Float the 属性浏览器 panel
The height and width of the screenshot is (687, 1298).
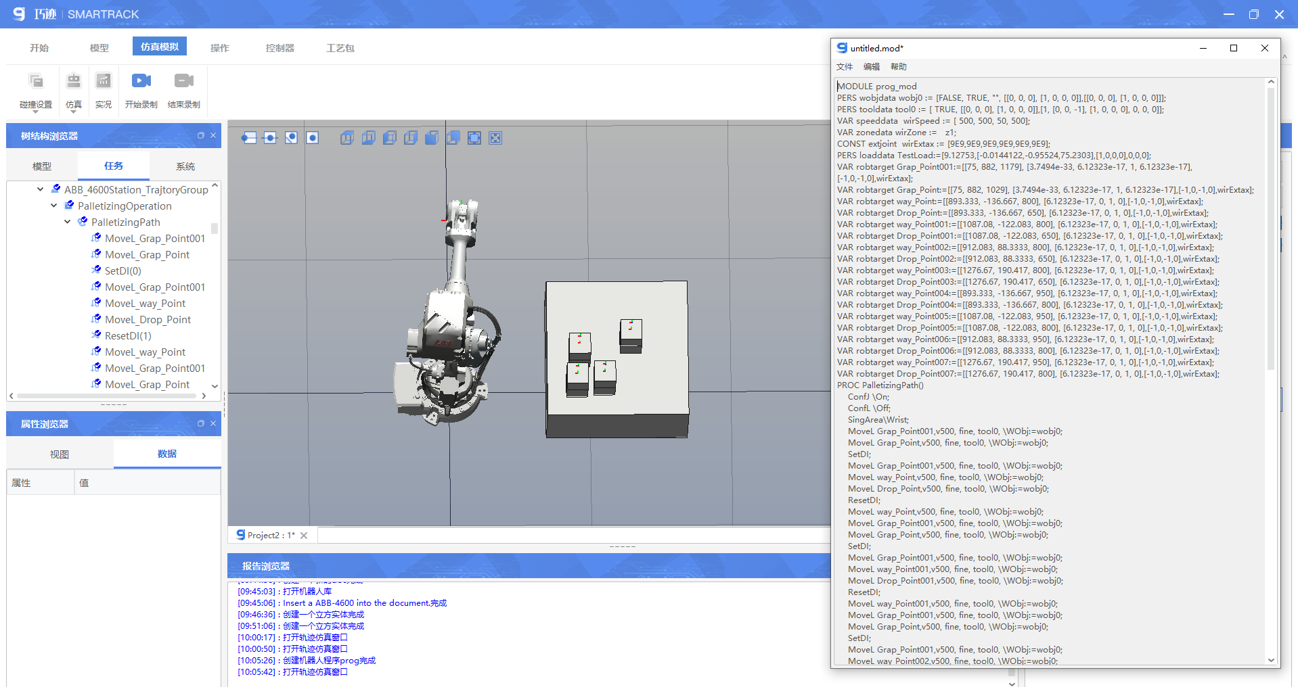click(x=201, y=423)
